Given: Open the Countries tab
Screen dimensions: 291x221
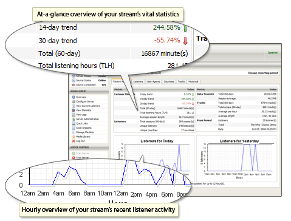Looking at the screenshot, I should click(169, 81).
